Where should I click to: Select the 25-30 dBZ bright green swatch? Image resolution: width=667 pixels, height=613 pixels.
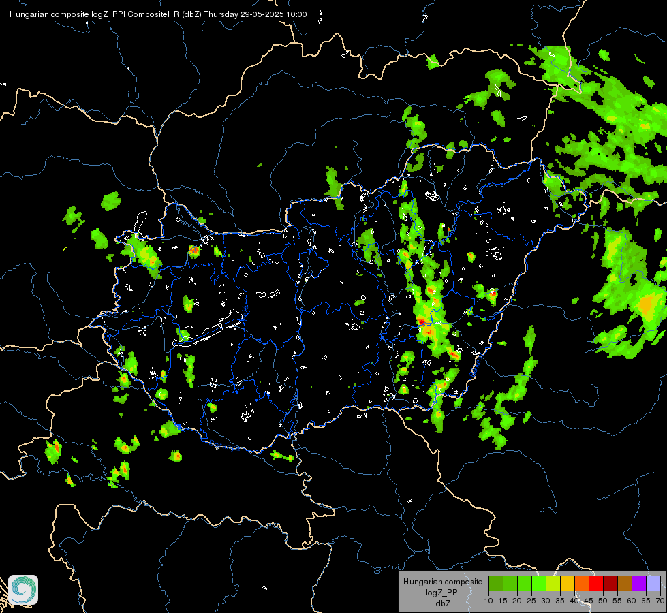(x=538, y=583)
